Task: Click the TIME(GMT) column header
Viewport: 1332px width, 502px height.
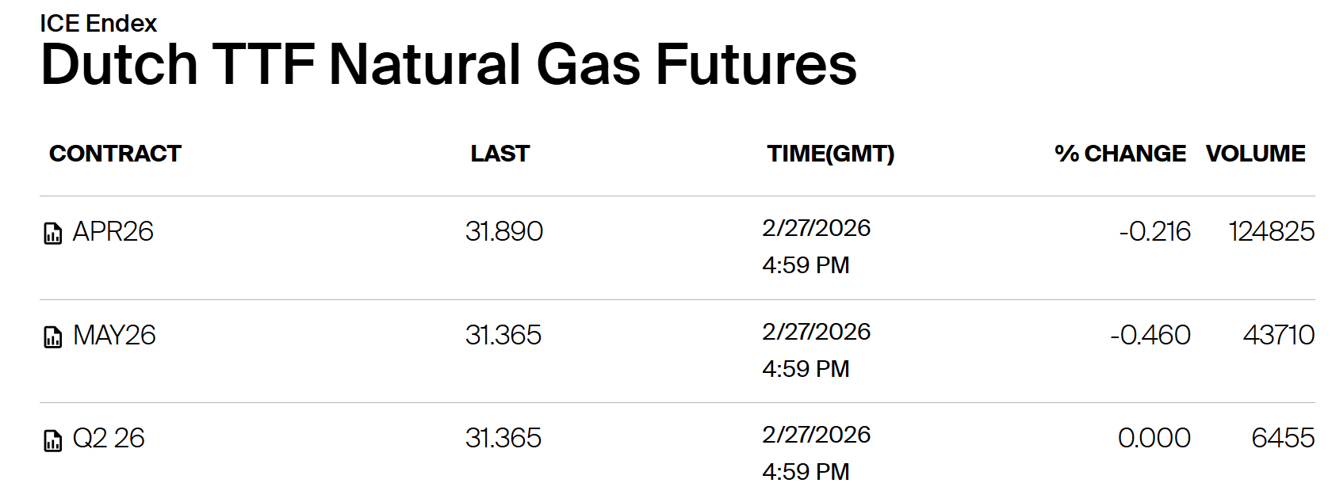Action: tap(830, 154)
